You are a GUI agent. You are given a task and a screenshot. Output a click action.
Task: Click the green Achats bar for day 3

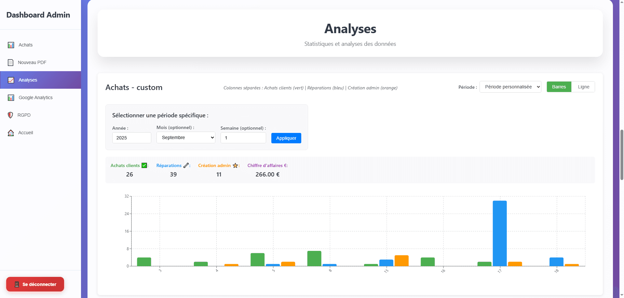144,262
